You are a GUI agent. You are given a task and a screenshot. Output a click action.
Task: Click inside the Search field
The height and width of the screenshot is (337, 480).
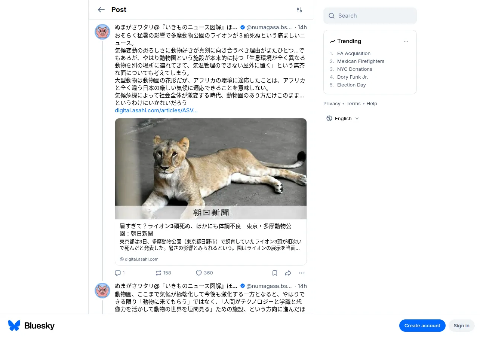370,16
